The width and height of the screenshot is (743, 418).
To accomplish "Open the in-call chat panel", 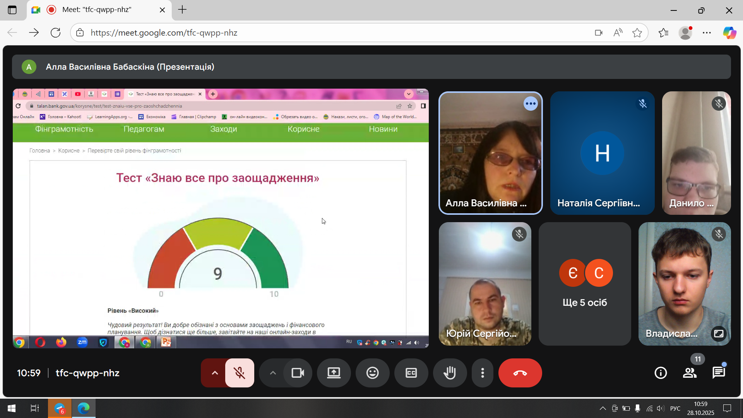I will [x=719, y=373].
